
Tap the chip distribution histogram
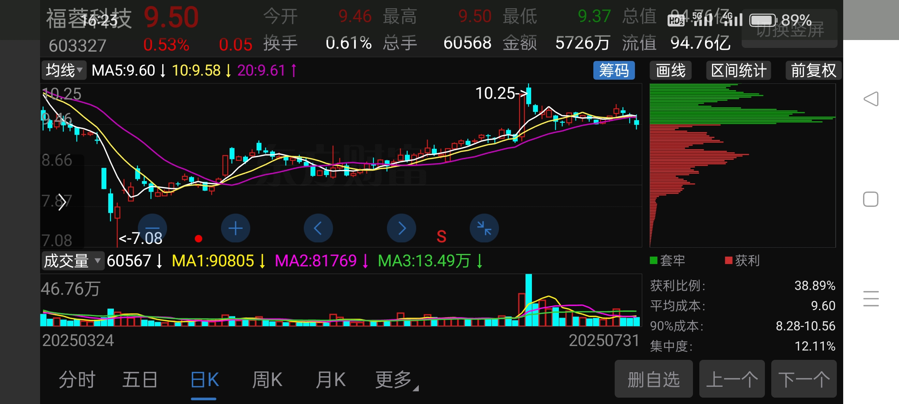(x=742, y=165)
